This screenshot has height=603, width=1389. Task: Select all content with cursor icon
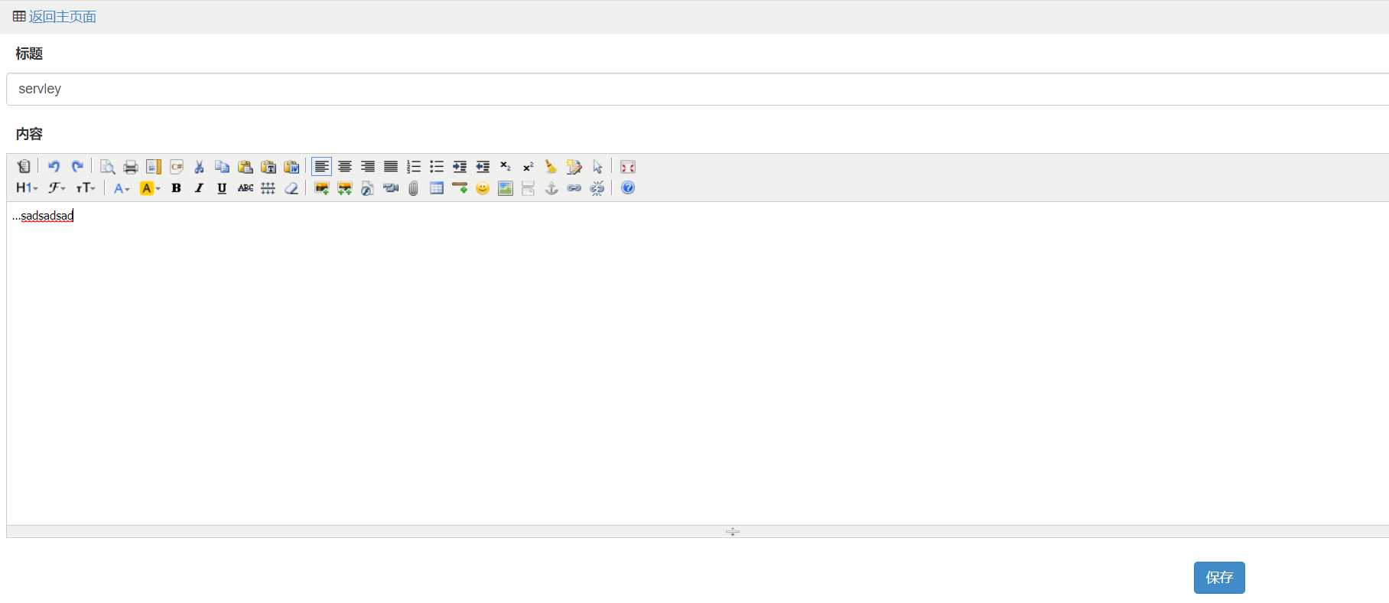pos(597,166)
